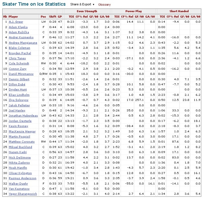Viewport: 205px width, 199px height.
Task: Open the Glossary link
Action: pos(104,5)
